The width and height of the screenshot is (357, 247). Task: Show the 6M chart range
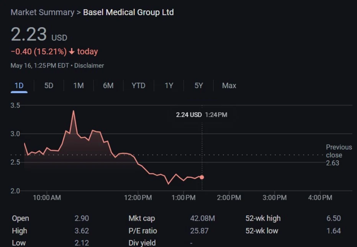[108, 86]
